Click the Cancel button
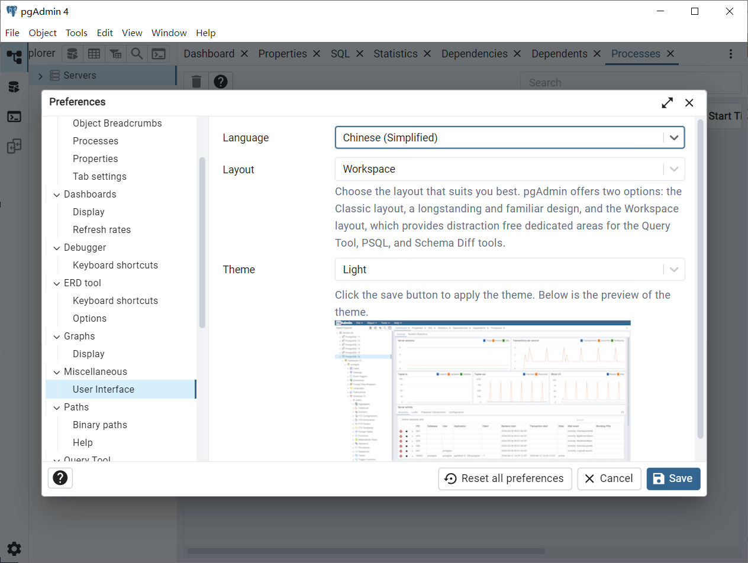 tap(610, 479)
